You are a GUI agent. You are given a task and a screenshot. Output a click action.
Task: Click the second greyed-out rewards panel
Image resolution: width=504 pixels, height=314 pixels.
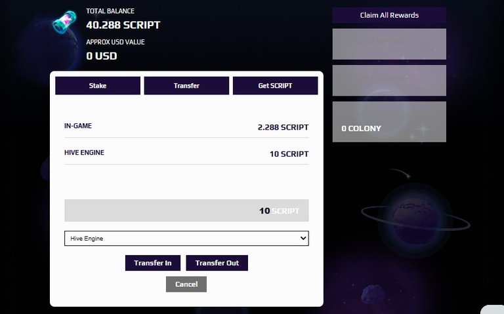[389, 80]
